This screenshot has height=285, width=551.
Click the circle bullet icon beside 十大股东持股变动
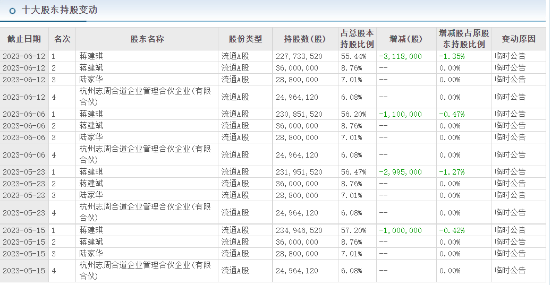coord(13,11)
